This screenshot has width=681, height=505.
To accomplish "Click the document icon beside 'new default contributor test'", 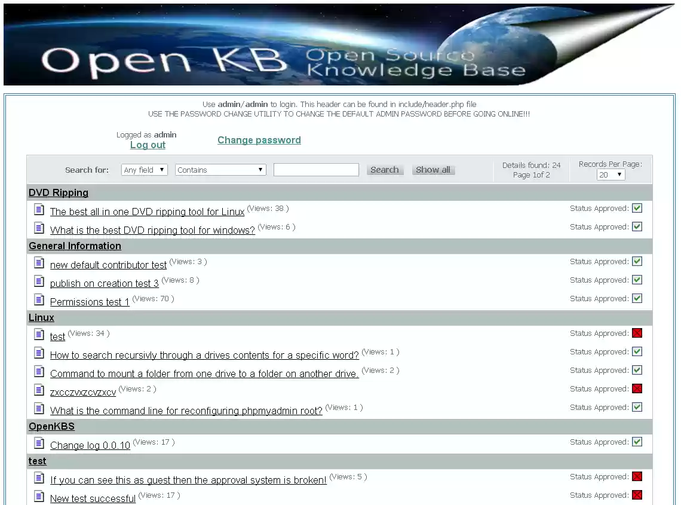I will (39, 261).
